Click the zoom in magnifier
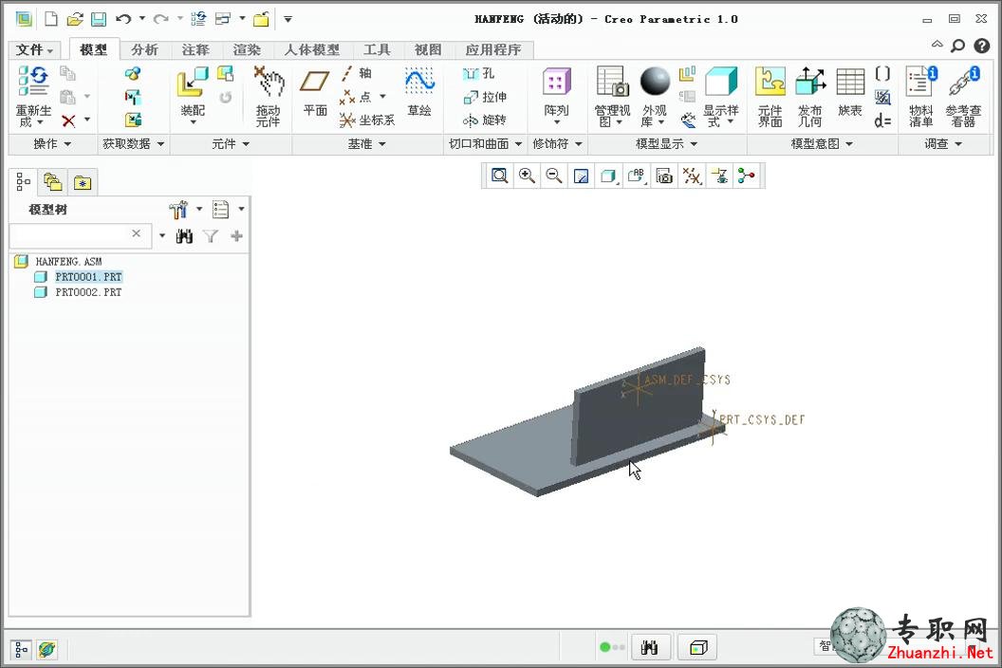 (x=527, y=176)
